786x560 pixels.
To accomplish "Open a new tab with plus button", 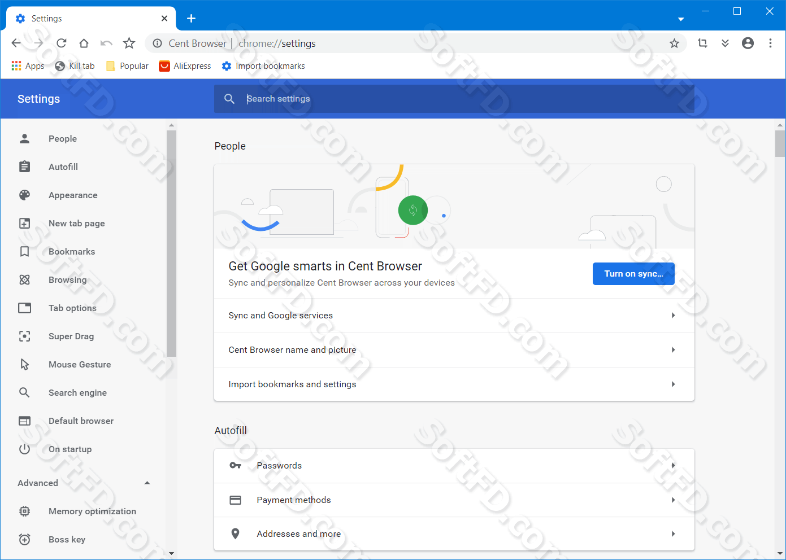I will [x=192, y=19].
